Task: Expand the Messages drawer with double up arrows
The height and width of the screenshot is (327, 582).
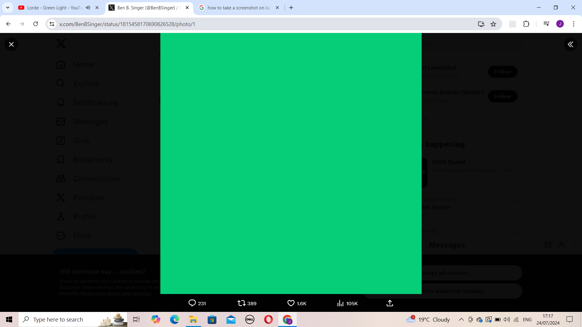Action: (x=561, y=245)
